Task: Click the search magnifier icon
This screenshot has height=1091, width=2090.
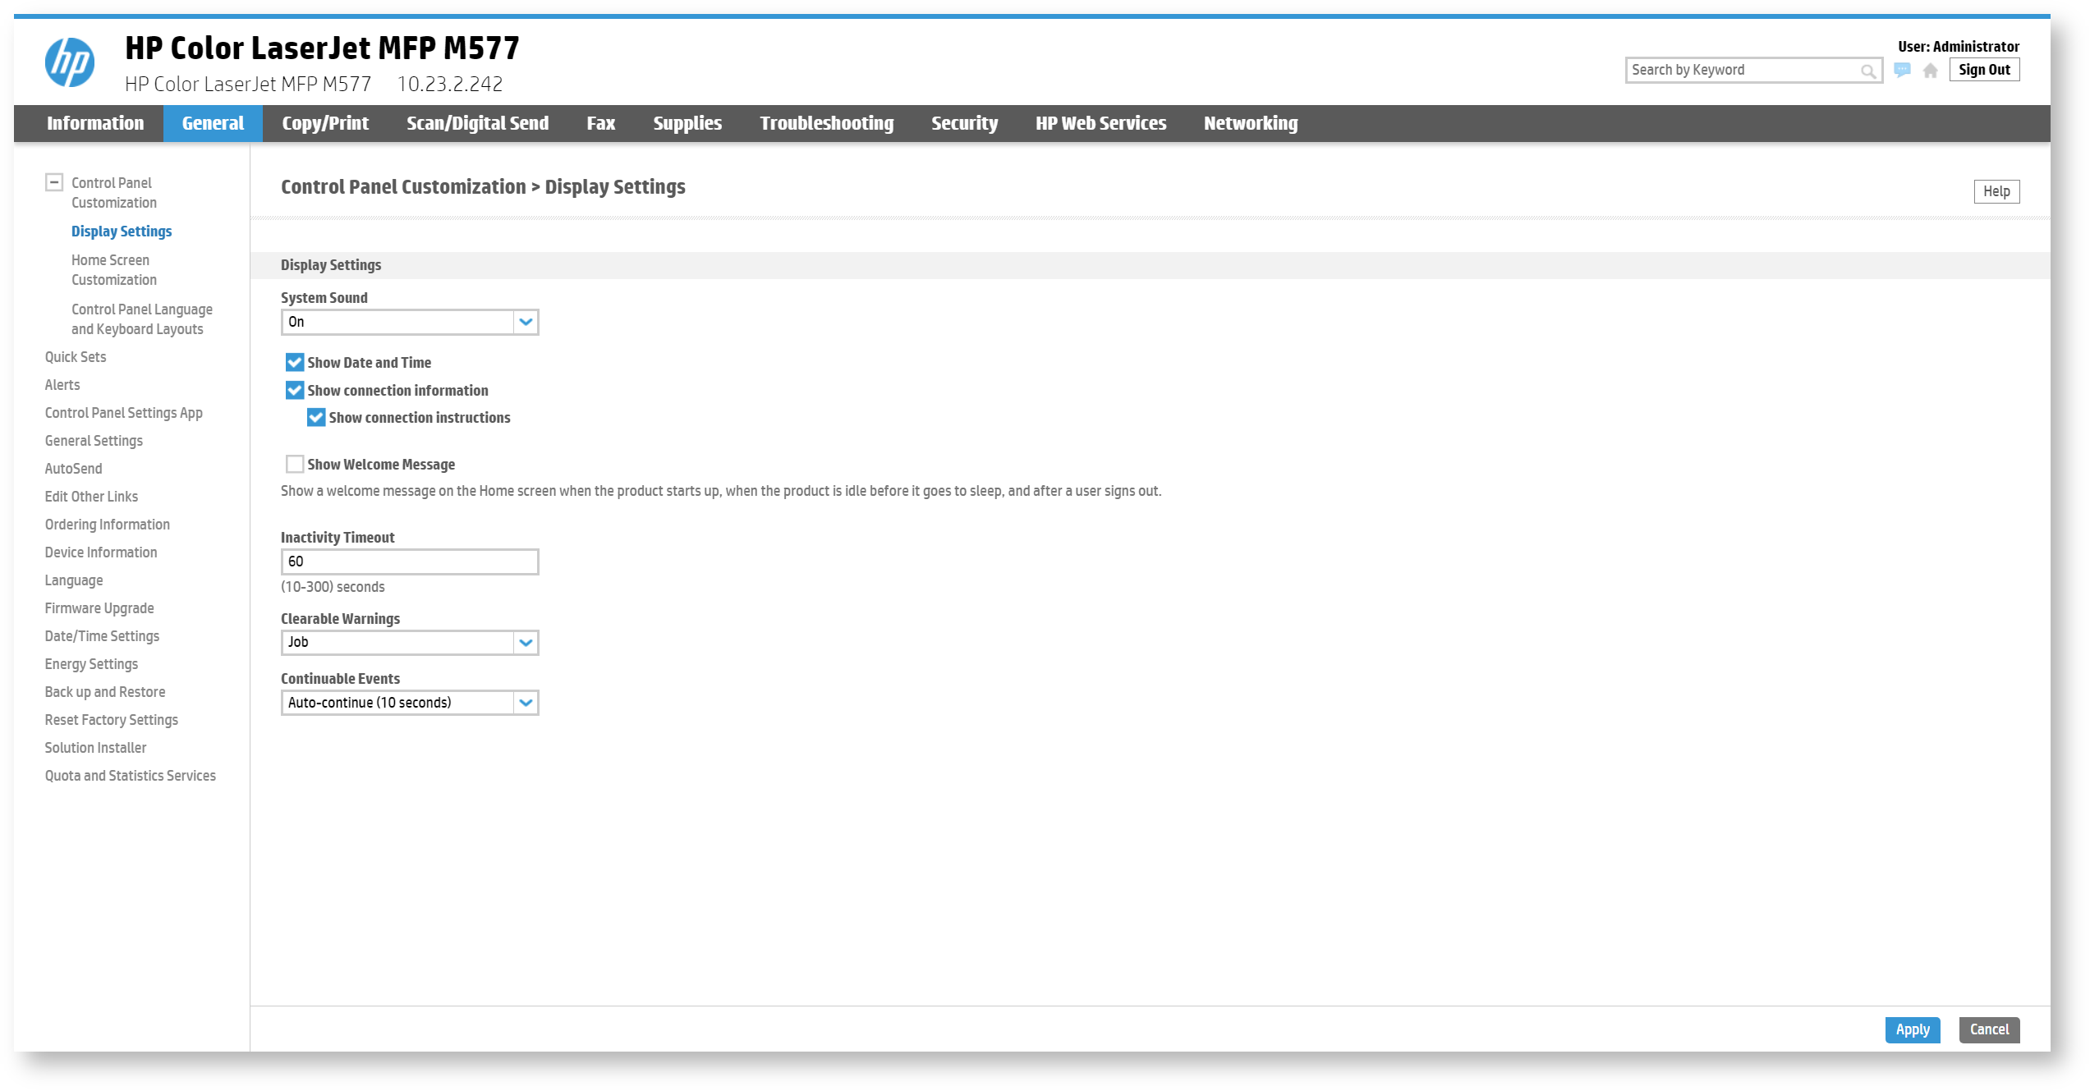Action: [x=1867, y=71]
